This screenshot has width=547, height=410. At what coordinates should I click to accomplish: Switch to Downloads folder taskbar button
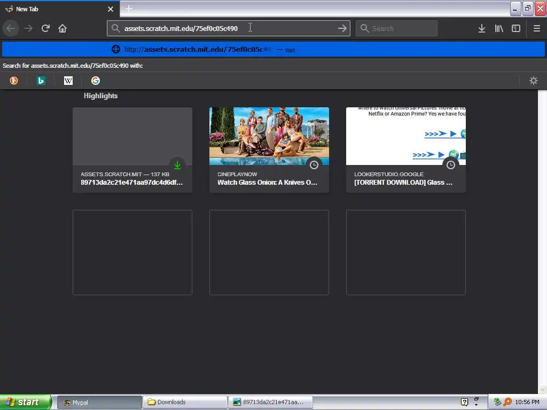click(185, 402)
